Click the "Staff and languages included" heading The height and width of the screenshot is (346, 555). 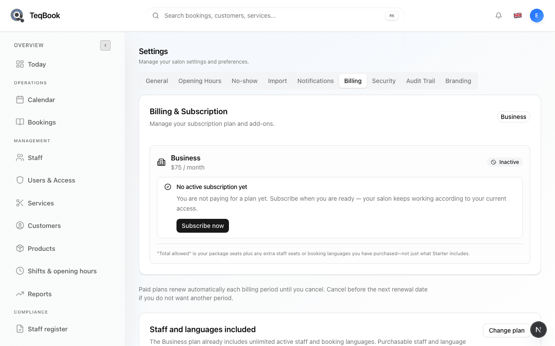point(202,330)
